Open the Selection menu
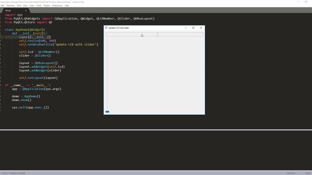The width and height of the screenshot is (312, 175). pos(10,5)
